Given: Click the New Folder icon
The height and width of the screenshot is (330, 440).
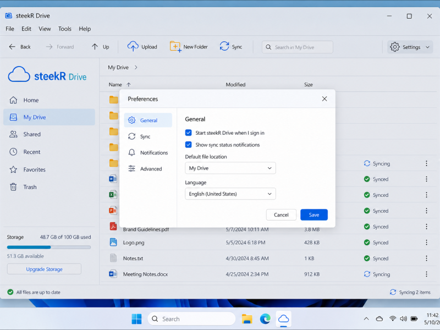Looking at the screenshot, I should point(175,47).
